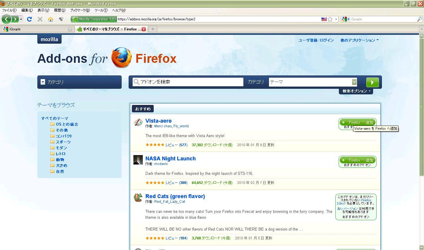This screenshot has height=250, width=424.
Task: Click ログイン link
Action: pyautogui.click(x=327, y=40)
